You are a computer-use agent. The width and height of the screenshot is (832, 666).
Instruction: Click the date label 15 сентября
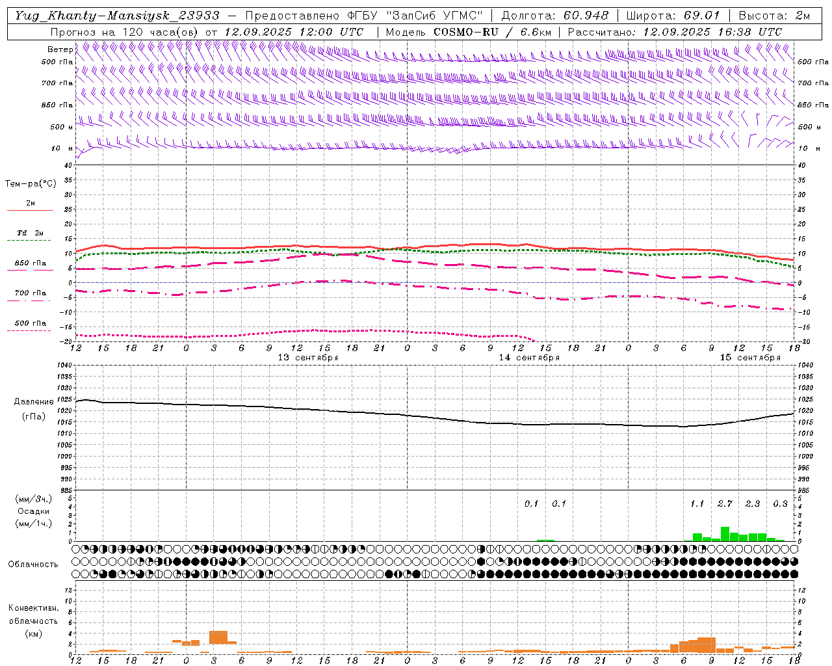(x=750, y=358)
